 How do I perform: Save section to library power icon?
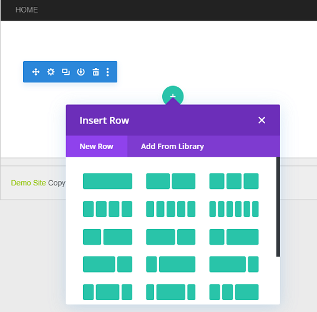point(80,72)
